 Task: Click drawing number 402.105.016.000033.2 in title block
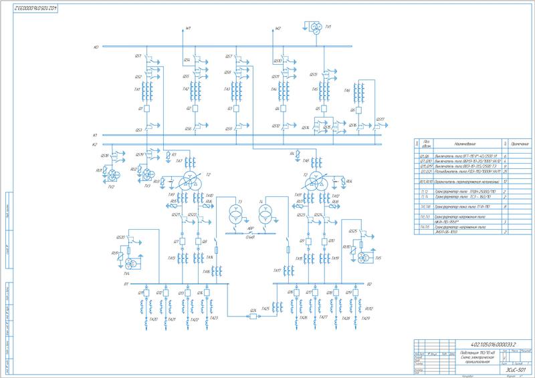(x=493, y=345)
